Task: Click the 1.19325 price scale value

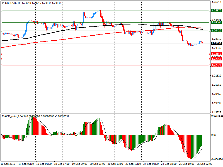Action: coord(217,112)
